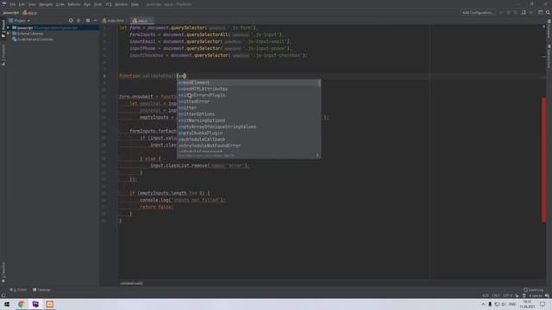The height and width of the screenshot is (310, 552).
Task: Click the red error stripe on editor scrollbar
Action: [x=544, y=159]
